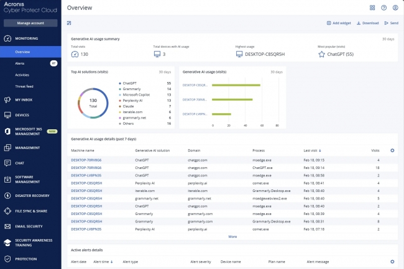Viewport: 404px width, 269px height.
Task: Open DESKTOP-LV8PN3S link with msedge.exe process
Action: tap(86, 176)
